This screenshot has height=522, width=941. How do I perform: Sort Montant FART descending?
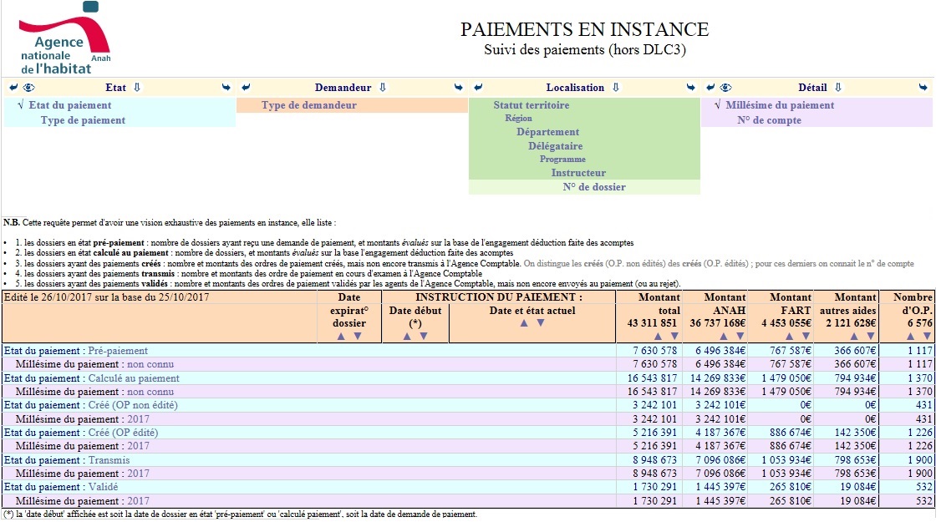point(806,337)
